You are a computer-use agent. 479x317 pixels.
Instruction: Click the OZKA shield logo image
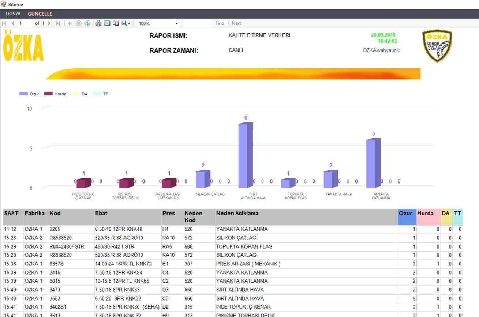[437, 46]
